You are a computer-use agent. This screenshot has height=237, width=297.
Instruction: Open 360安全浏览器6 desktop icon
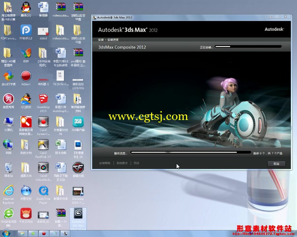(x=8, y=217)
